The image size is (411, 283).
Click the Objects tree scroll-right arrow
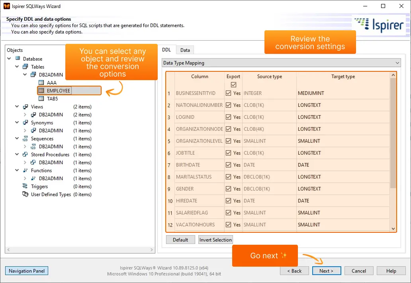click(151, 250)
